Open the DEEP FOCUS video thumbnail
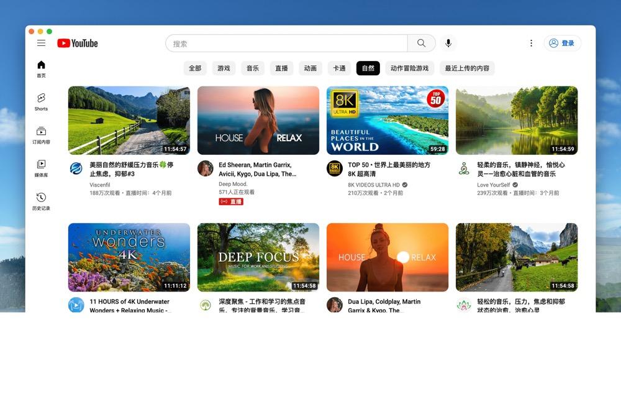This screenshot has width=621, height=409. pos(257,257)
